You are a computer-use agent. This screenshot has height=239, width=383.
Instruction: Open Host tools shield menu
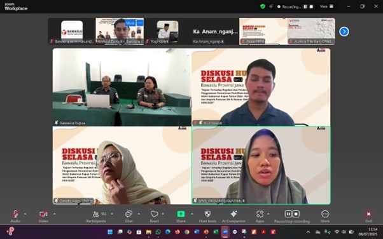point(207,216)
